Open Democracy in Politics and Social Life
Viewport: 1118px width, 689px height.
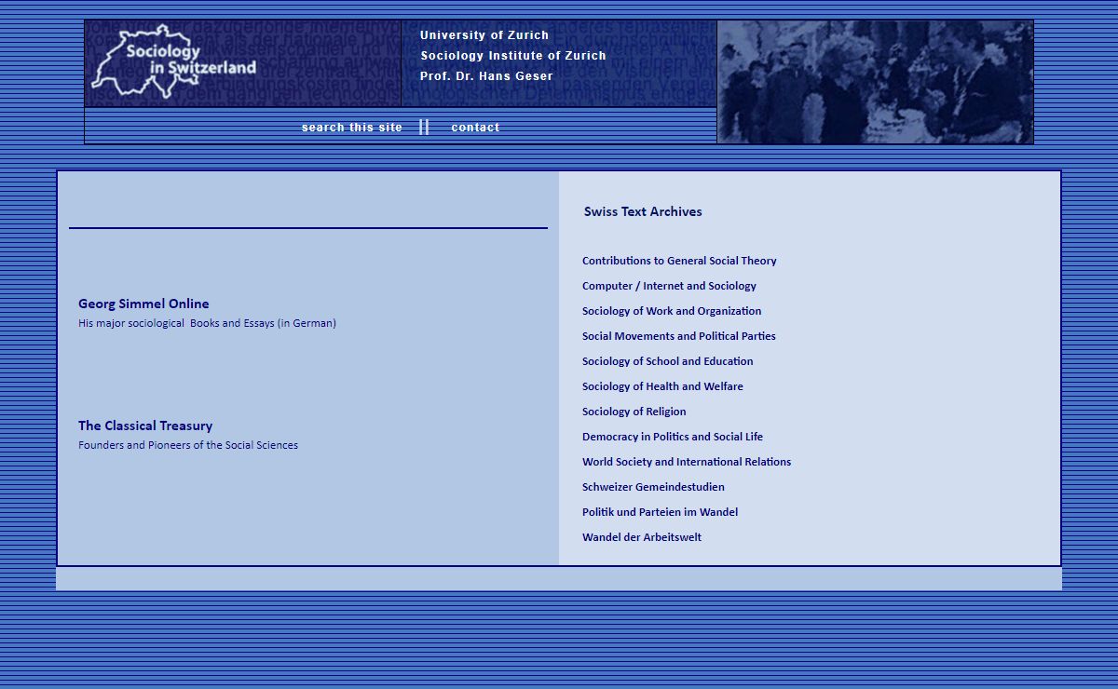pyautogui.click(x=673, y=437)
